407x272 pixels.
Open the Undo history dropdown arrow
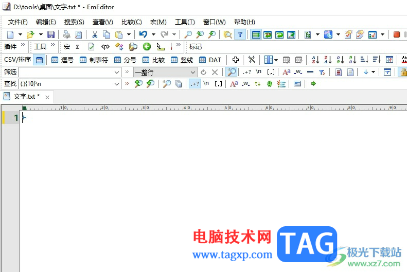(153, 34)
